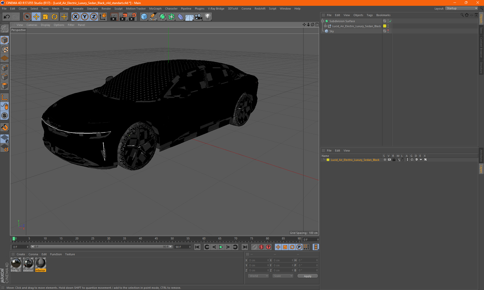Activate the Move tool in toolbar

[36, 17]
